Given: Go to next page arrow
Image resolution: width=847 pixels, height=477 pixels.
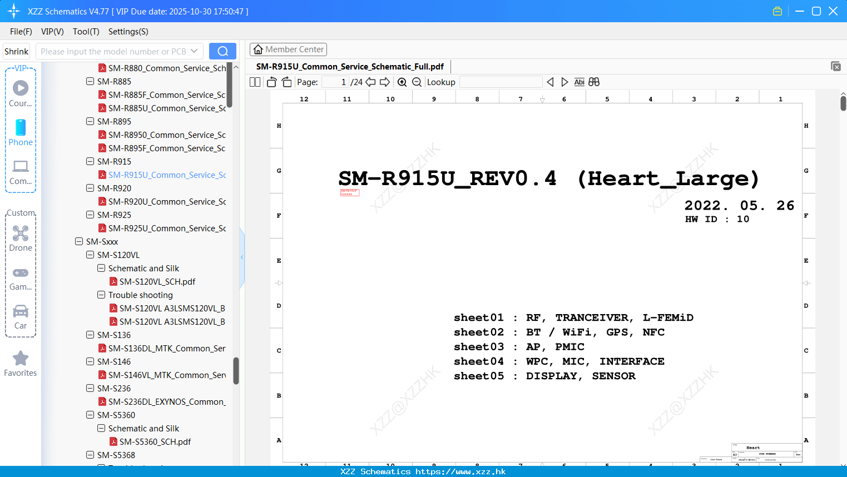Looking at the screenshot, I should 385,82.
